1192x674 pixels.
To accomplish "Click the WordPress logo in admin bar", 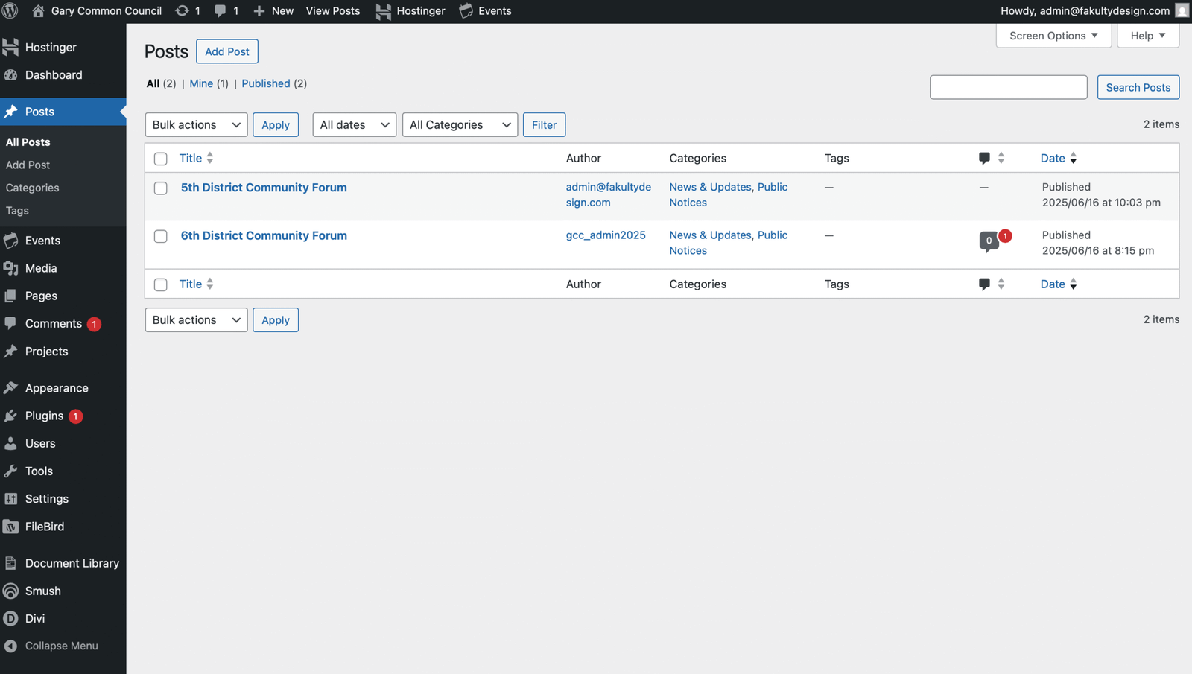I will [x=10, y=10].
